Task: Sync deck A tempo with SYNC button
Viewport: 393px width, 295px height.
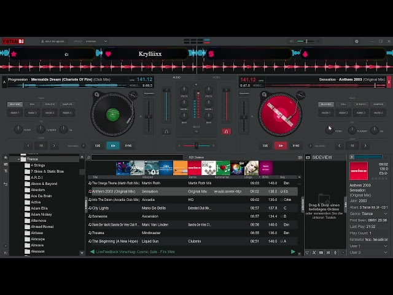Action: coord(128,146)
